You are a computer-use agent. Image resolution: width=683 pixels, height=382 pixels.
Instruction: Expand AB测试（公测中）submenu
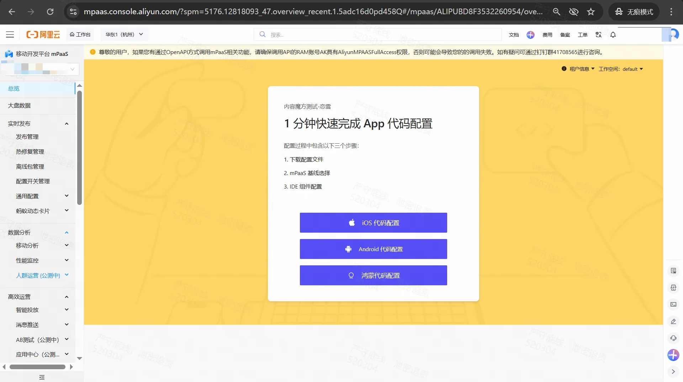[67, 340]
